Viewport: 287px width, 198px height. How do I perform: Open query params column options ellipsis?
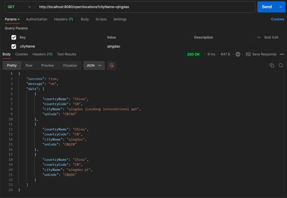(259, 37)
